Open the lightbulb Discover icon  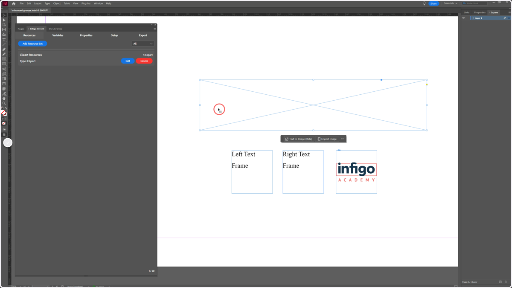coord(424,3)
